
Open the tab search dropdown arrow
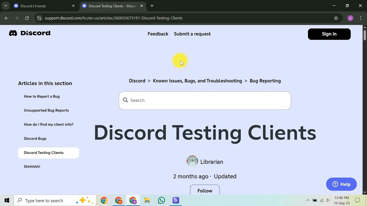click(5, 6)
